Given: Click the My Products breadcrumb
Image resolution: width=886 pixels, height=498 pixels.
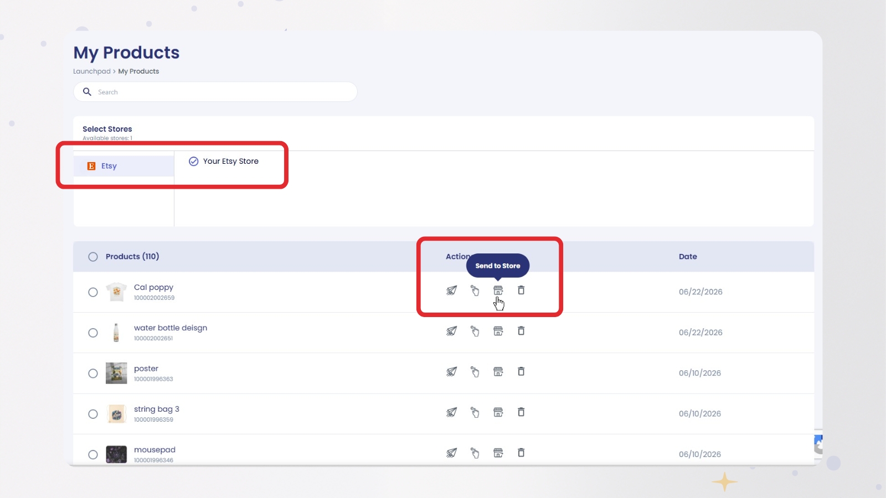Looking at the screenshot, I should 138,71.
